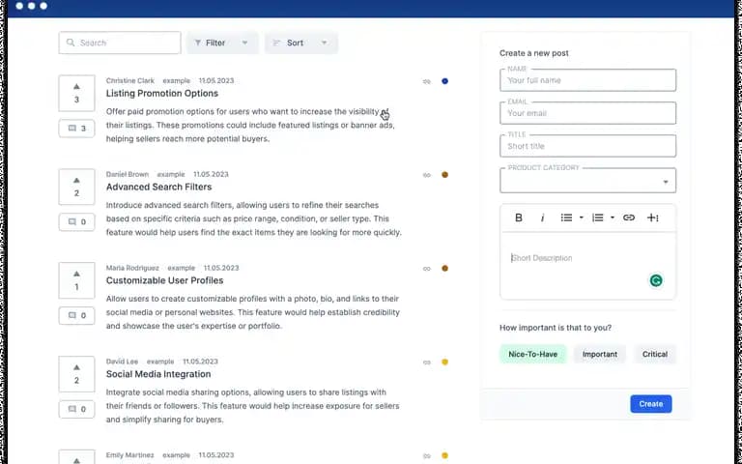
Task: Toggle italic formatting in editor
Action: [x=542, y=217]
